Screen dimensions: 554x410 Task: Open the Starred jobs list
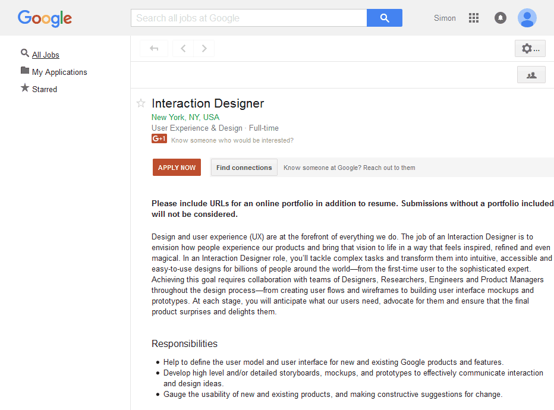(45, 89)
